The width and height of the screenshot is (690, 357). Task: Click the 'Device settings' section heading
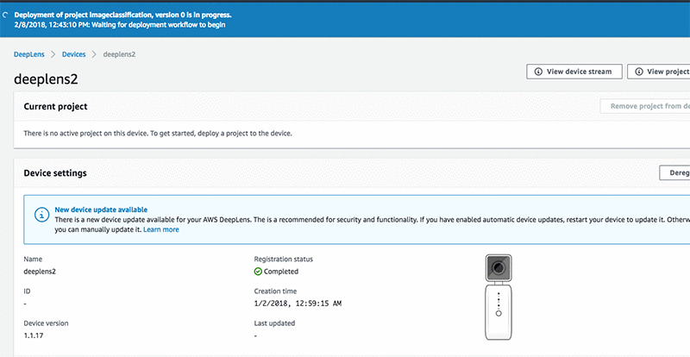(x=55, y=173)
